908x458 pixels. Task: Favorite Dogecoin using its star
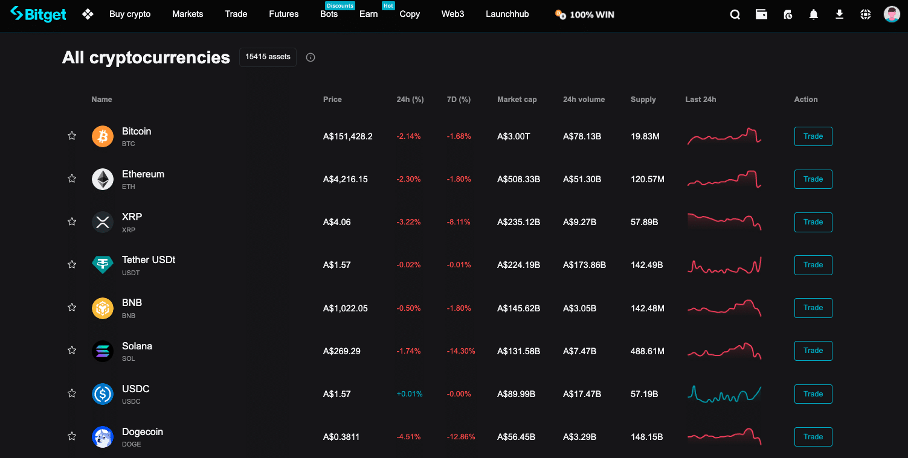tap(71, 436)
